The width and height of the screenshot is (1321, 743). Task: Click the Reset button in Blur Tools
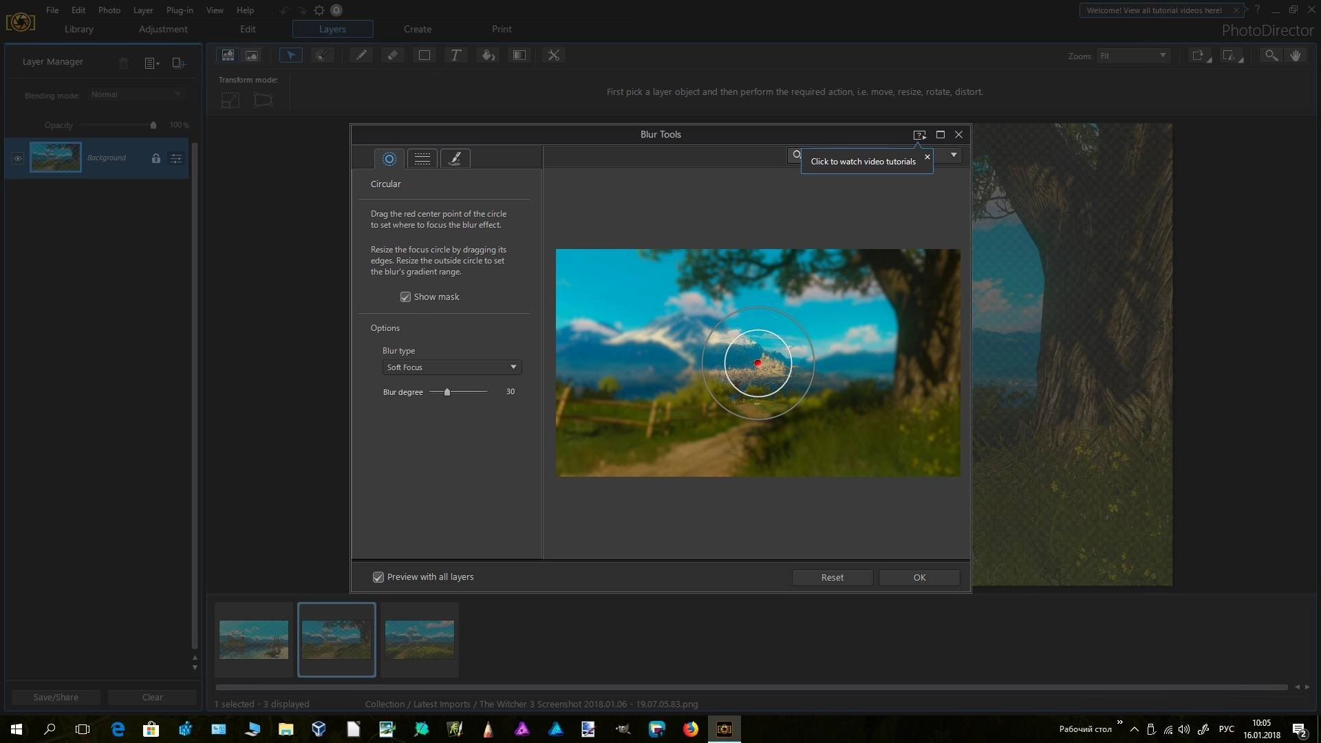(833, 578)
